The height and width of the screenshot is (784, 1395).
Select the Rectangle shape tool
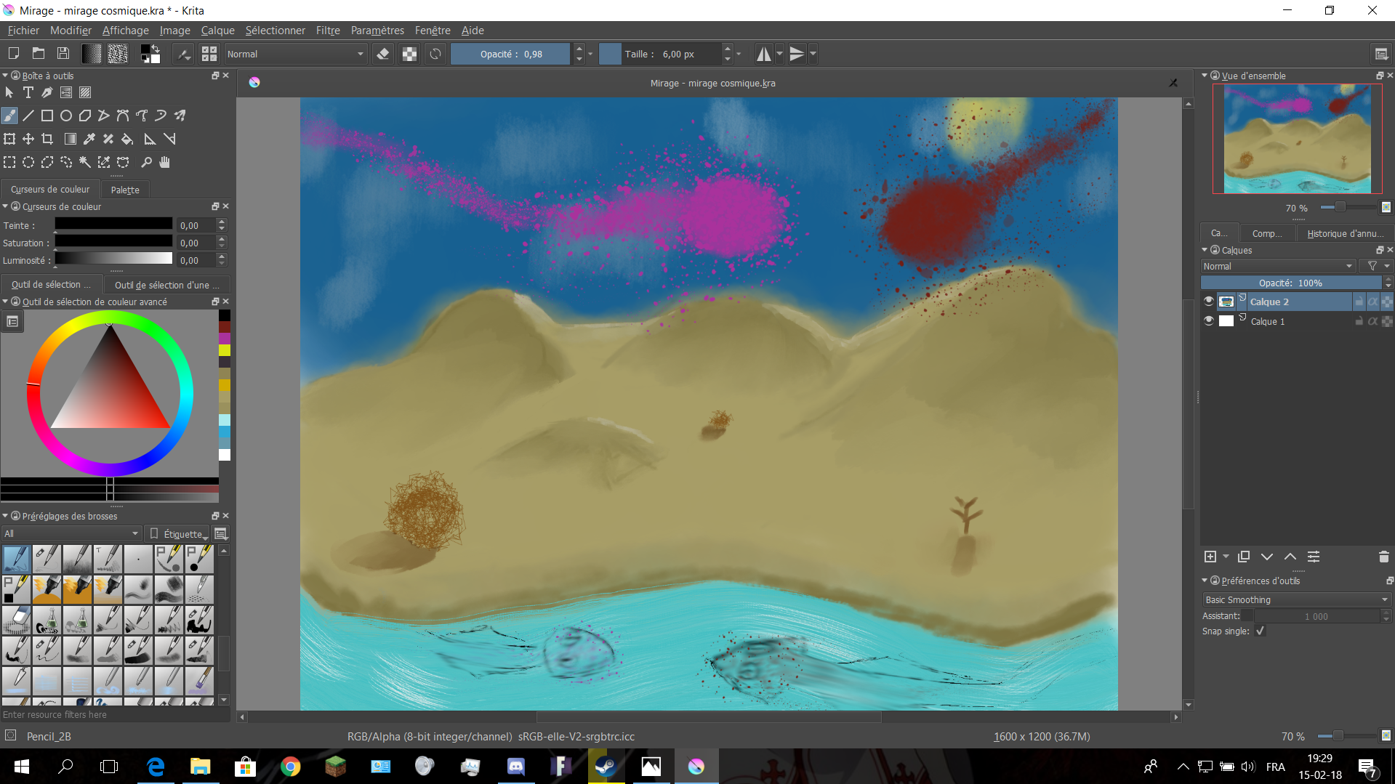tap(47, 116)
